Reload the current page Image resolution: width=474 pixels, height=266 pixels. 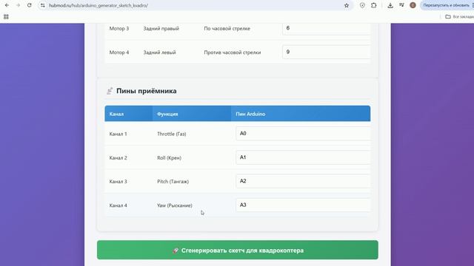coord(30,5)
